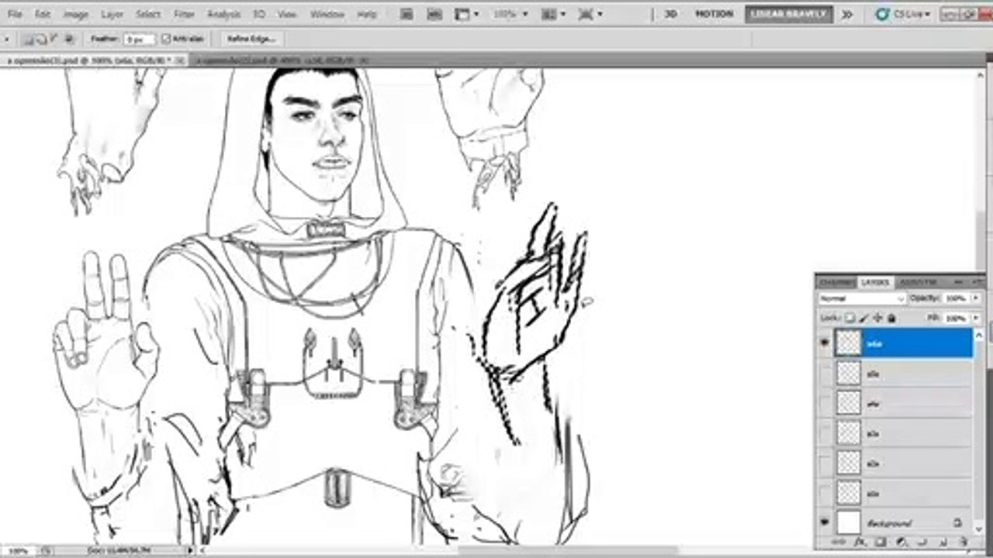
Task: Open the View Extras dropdown icon
Action: click(466, 14)
